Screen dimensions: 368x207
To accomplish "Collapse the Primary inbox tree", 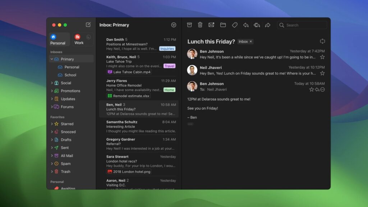I will 52,59.
